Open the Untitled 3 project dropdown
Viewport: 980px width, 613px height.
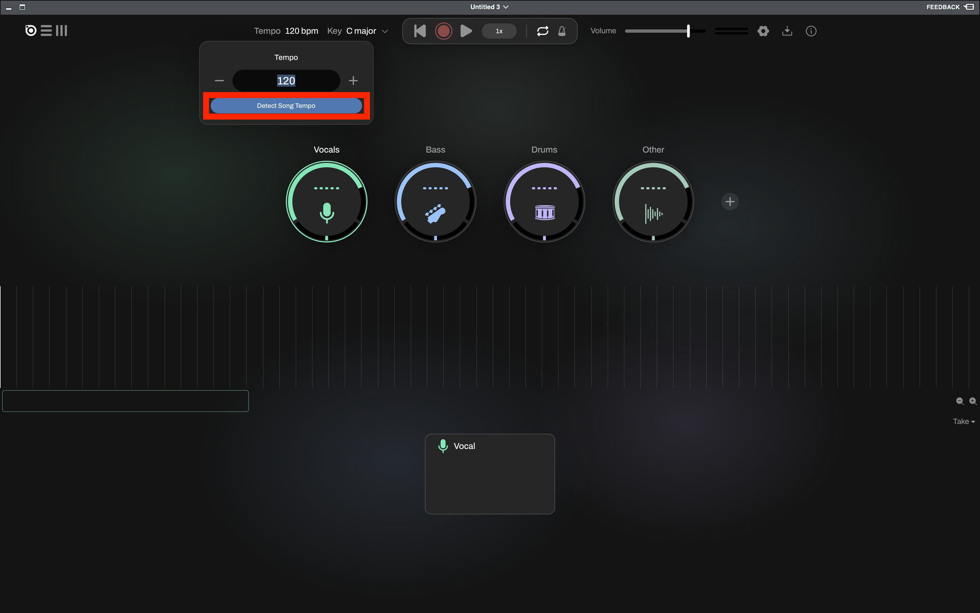490,7
